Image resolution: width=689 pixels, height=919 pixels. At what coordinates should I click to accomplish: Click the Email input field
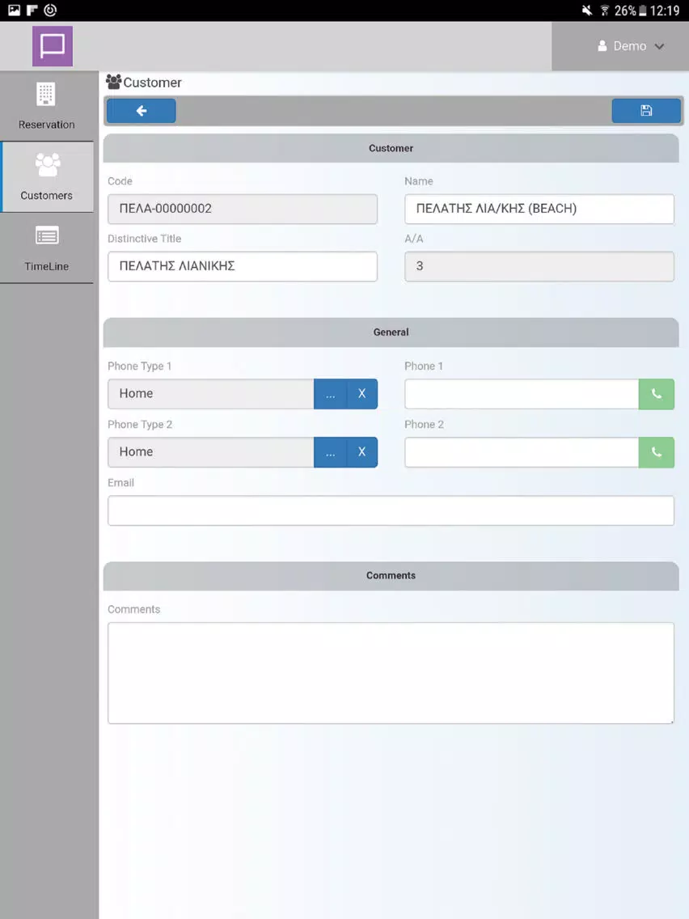391,510
